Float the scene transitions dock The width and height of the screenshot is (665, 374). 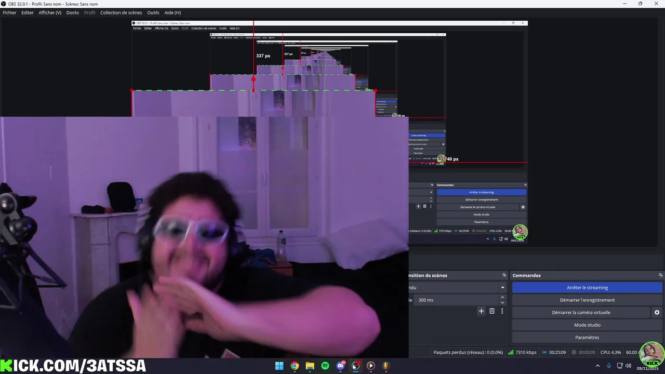click(x=504, y=275)
